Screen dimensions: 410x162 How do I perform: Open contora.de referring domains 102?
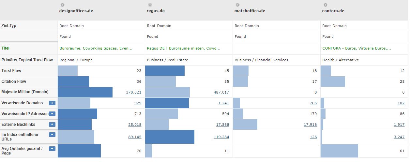point(401,103)
